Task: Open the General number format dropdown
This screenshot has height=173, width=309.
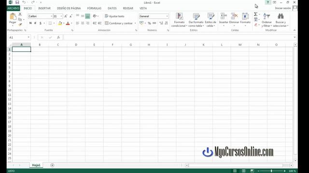Action: (167, 16)
